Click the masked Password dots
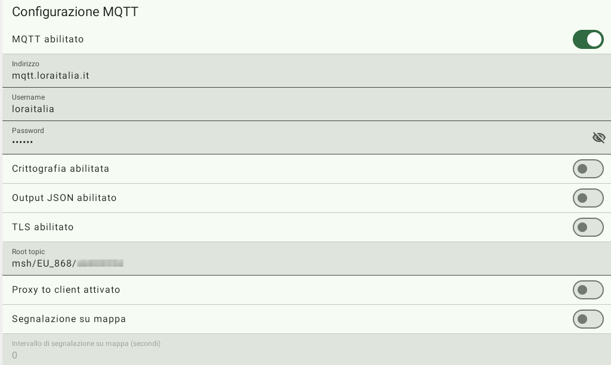The width and height of the screenshot is (611, 365). 23,142
